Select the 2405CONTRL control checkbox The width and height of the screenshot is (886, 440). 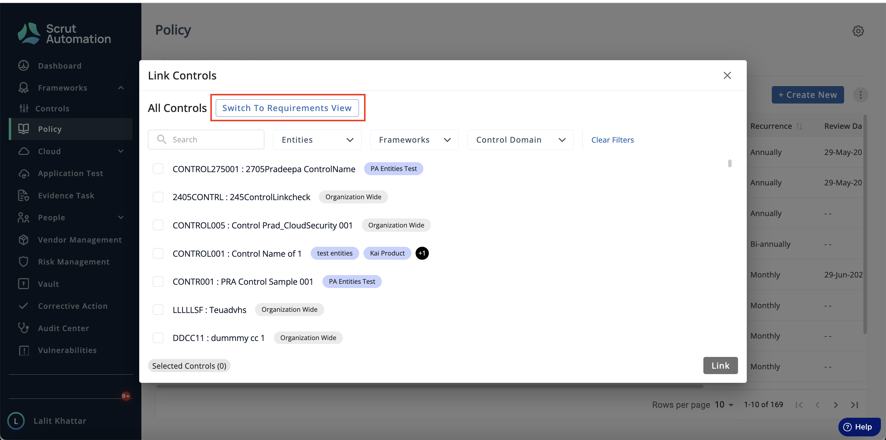click(158, 197)
